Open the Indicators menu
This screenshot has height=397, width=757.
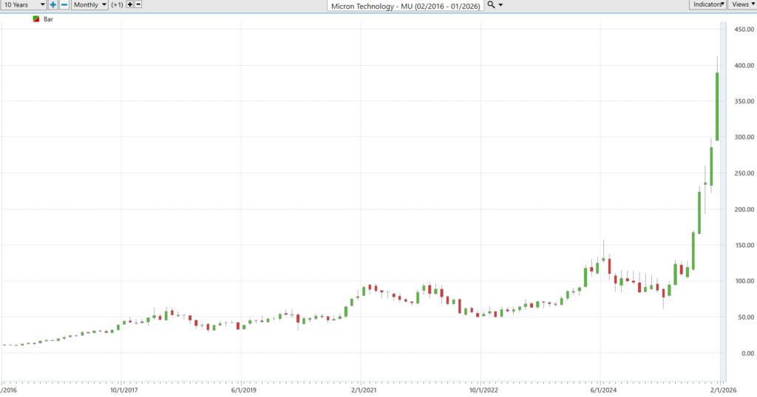707,4
